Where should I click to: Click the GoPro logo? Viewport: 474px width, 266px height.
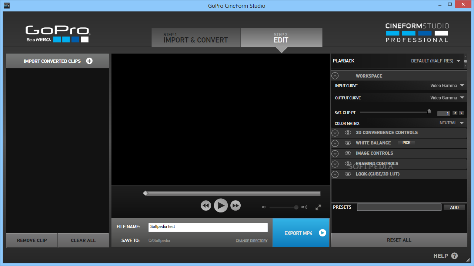click(x=58, y=34)
